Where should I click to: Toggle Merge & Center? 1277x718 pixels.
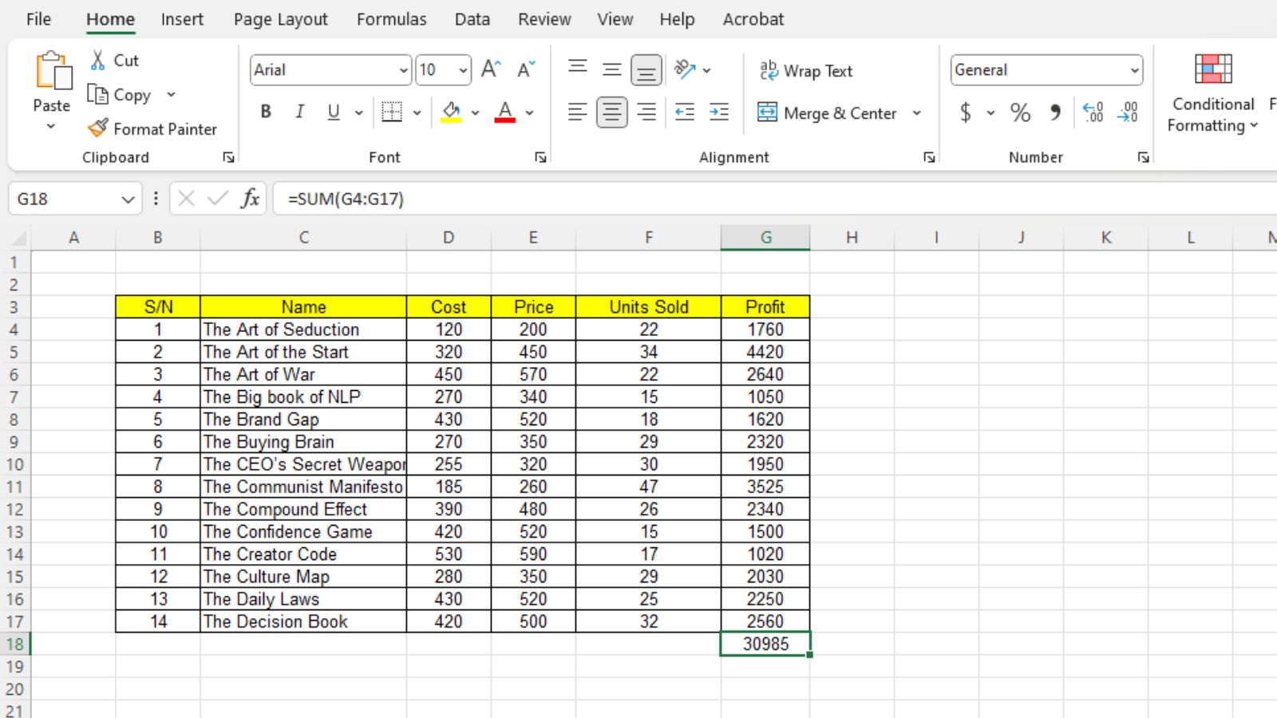pos(828,112)
